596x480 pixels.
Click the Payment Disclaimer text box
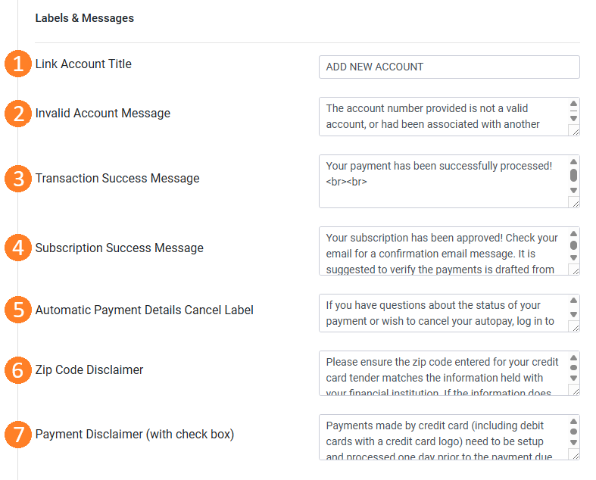(443, 438)
